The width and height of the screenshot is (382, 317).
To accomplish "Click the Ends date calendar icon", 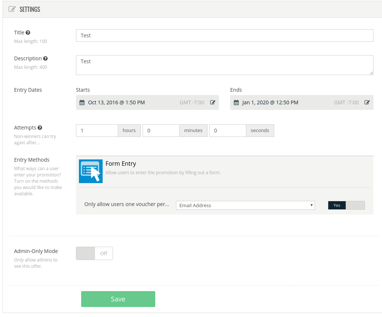I will (236, 102).
